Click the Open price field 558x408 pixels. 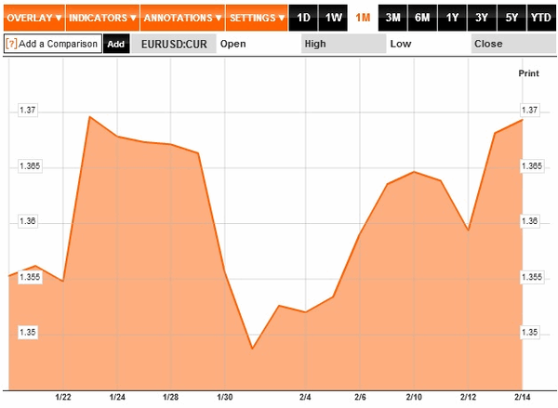tap(259, 44)
